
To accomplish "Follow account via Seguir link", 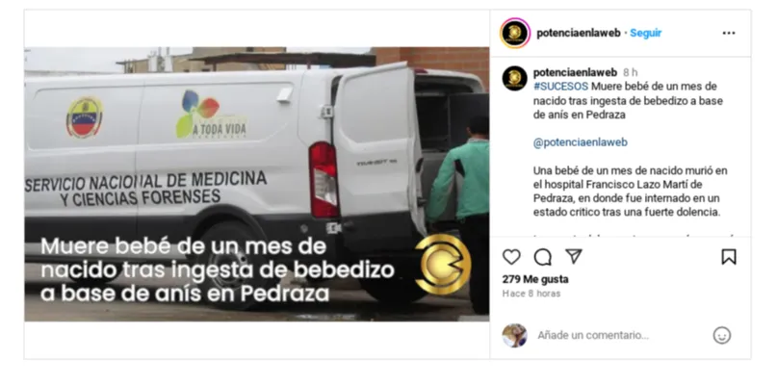I will 645,33.
